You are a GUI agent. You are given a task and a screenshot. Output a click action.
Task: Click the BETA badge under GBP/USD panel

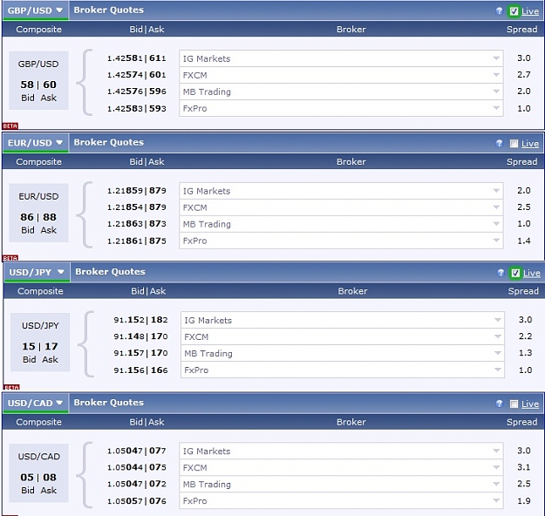(10, 126)
